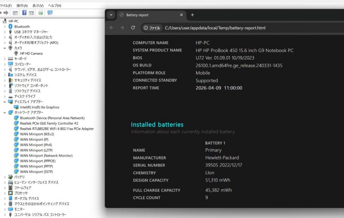
Task: Collapse the カメラ category
Action: pyautogui.click(x=4, y=48)
